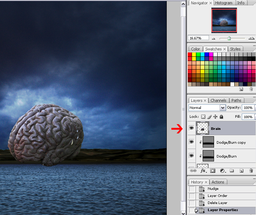Image resolution: width=256 pixels, height=215 pixels.
Task: Set history brush source for Nudge state
Action: tap(192, 189)
